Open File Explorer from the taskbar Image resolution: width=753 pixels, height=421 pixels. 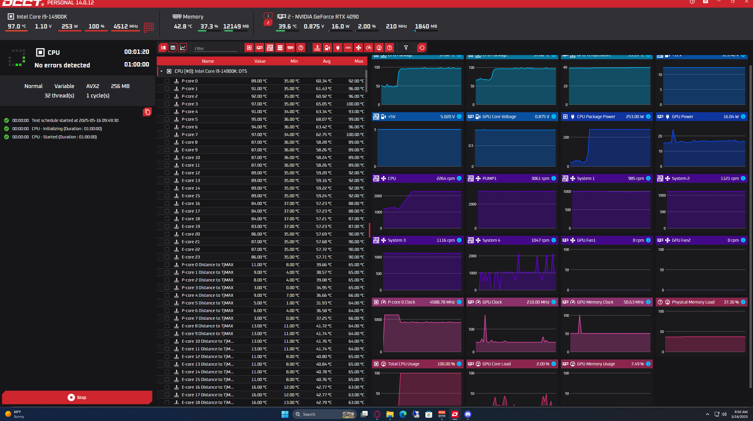coord(390,414)
